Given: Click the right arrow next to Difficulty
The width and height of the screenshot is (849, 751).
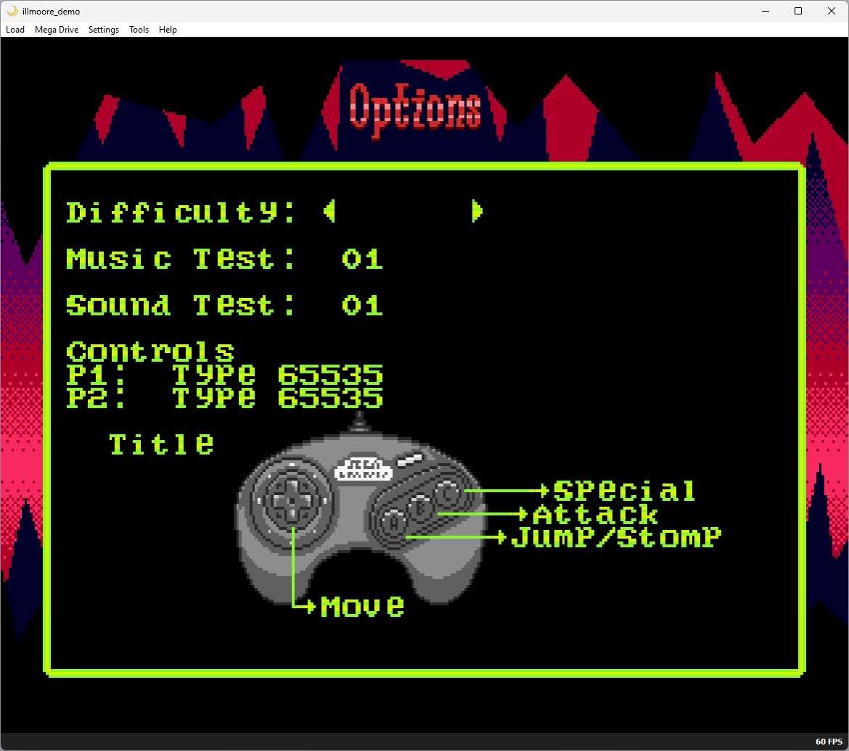Looking at the screenshot, I should click(477, 211).
